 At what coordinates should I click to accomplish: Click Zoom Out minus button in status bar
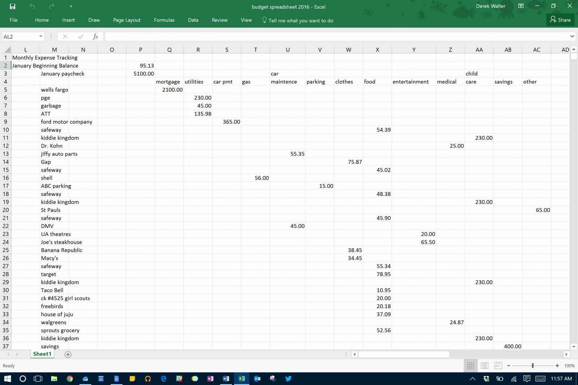click(509, 365)
